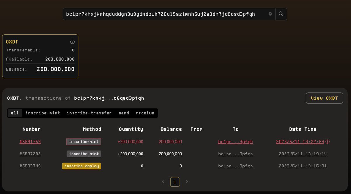This screenshot has width=351, height=194.
Task: Select page 1 in pagination
Action: [x=175, y=182]
